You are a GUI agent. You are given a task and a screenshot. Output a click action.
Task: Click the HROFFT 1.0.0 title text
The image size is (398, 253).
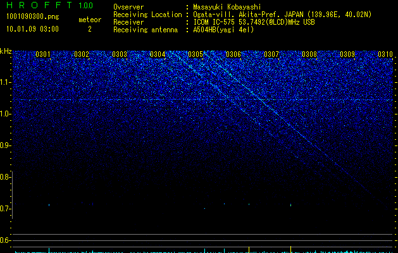(50, 5)
